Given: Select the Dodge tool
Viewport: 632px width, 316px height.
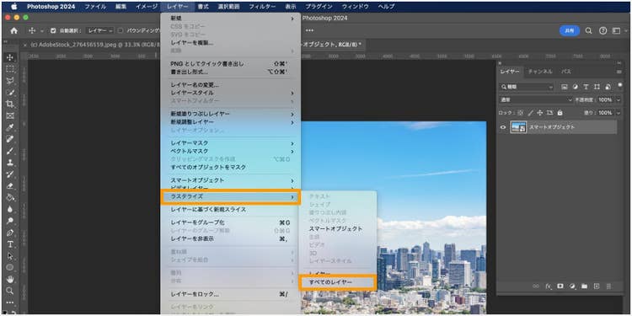Looking at the screenshot, I should pyautogui.click(x=10, y=221).
